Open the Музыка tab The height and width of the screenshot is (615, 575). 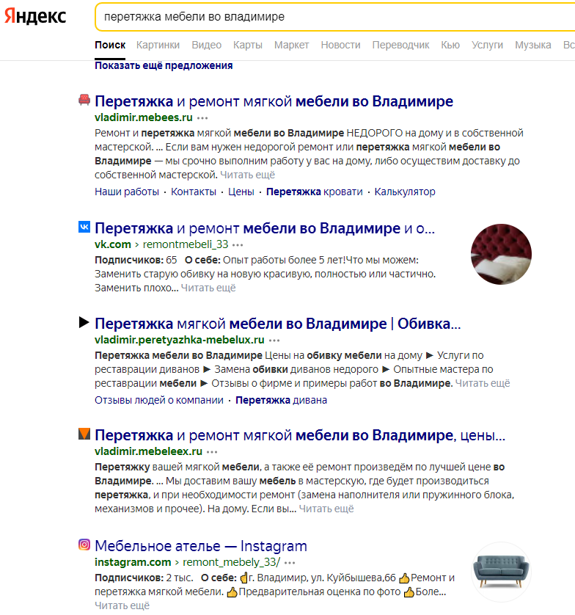[533, 45]
